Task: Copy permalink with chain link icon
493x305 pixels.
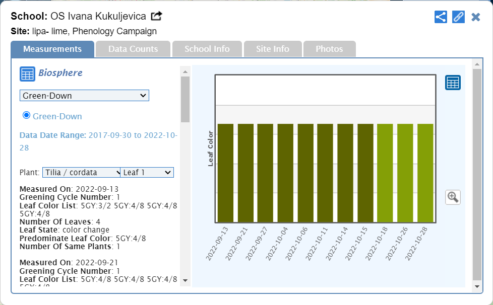Action: click(458, 17)
